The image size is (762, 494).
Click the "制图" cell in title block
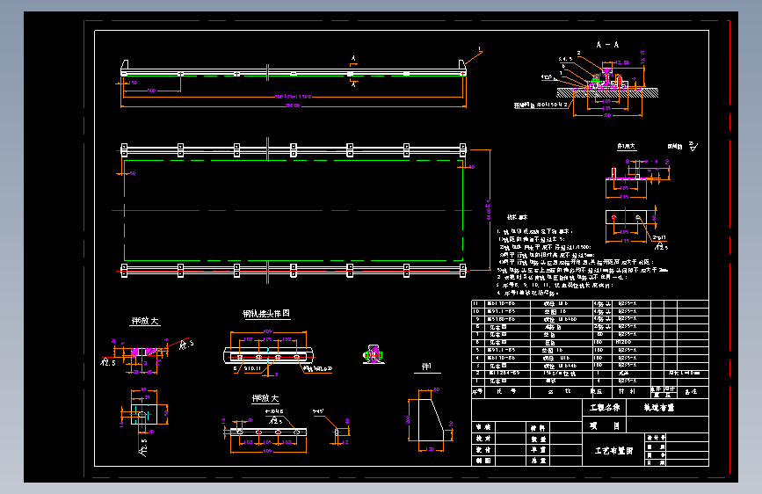(x=483, y=461)
